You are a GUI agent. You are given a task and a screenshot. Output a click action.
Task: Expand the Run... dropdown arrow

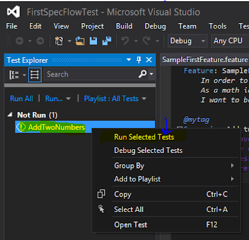(68, 99)
